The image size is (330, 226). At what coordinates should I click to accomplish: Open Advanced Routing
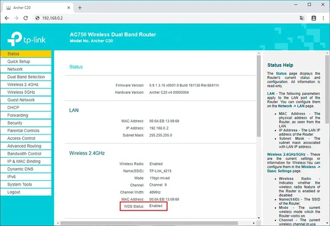[26, 146]
